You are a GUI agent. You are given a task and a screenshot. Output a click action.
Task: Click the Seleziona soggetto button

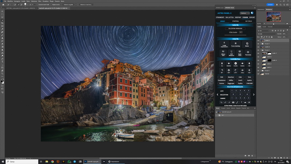pos(68,5)
